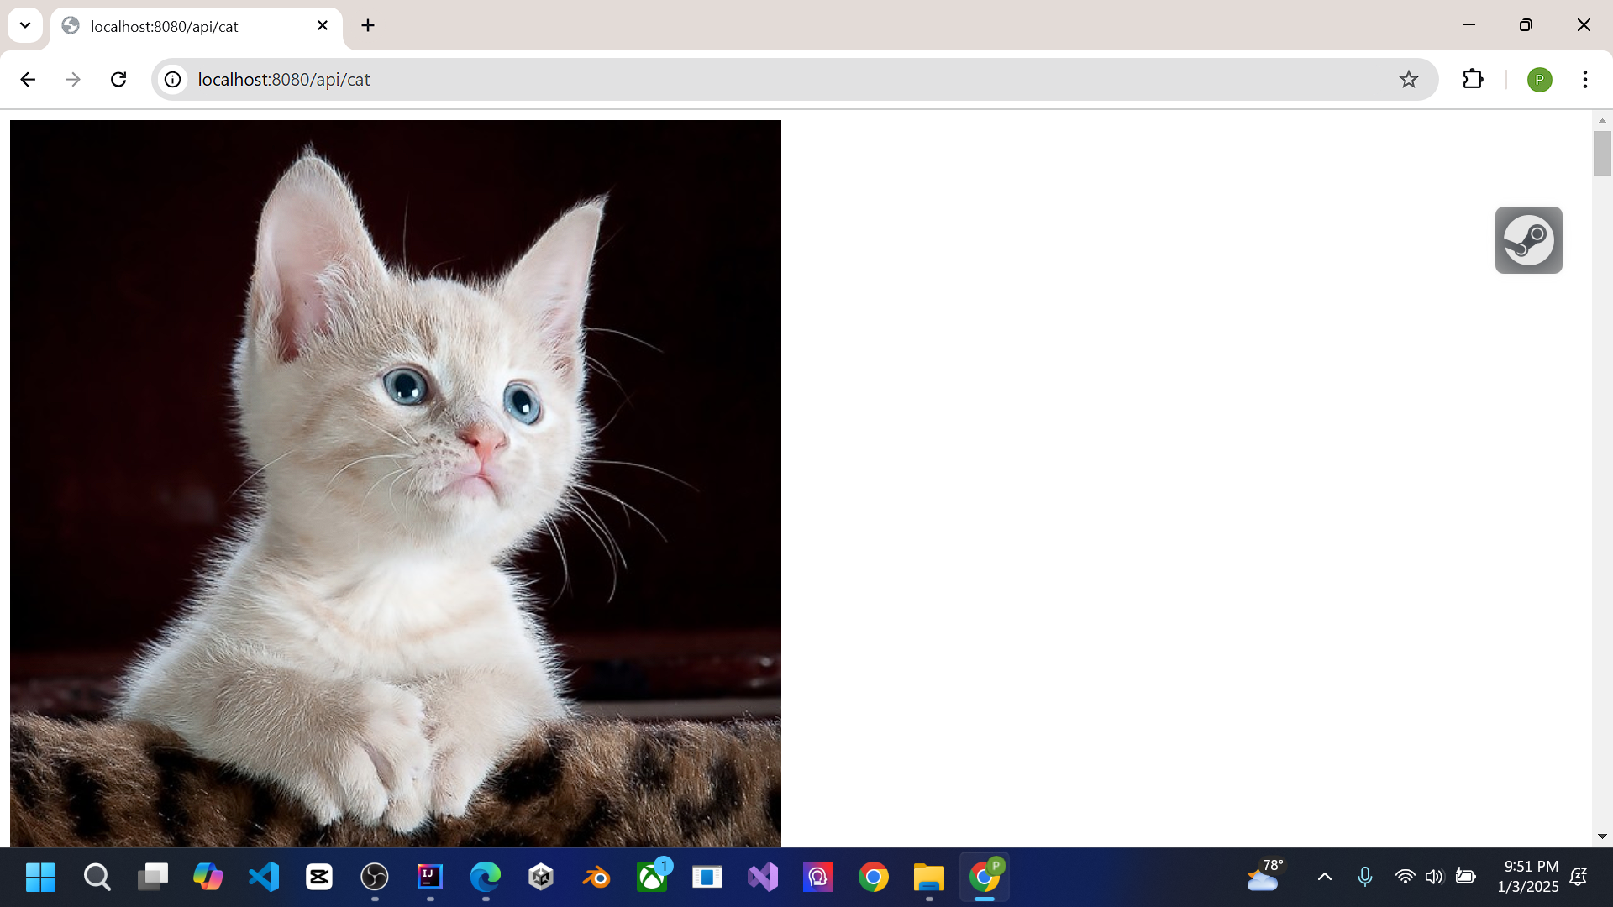The height and width of the screenshot is (907, 1613).
Task: Launch Visual Studio from taskbar
Action: tap(763, 878)
